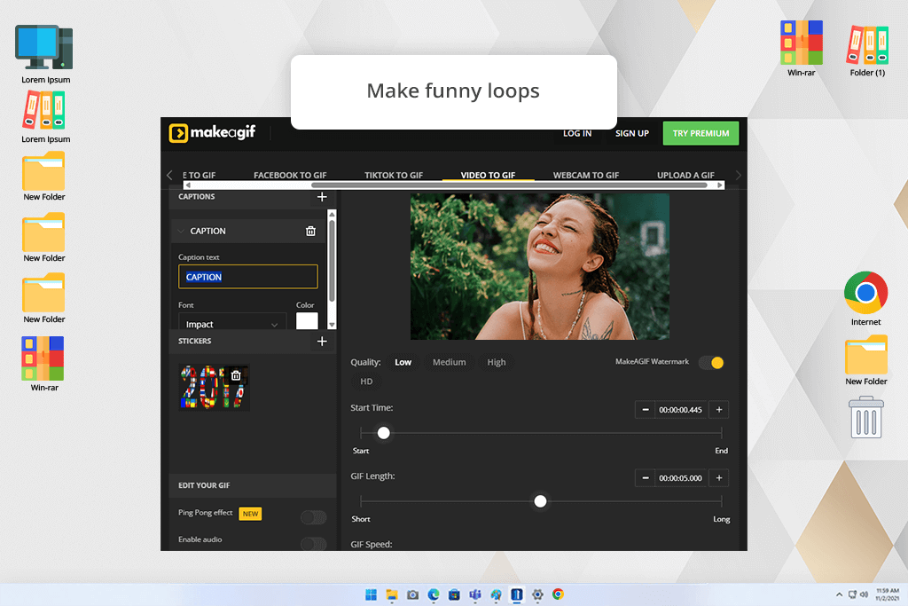
Task: Click SIGN UP link
Action: click(631, 133)
